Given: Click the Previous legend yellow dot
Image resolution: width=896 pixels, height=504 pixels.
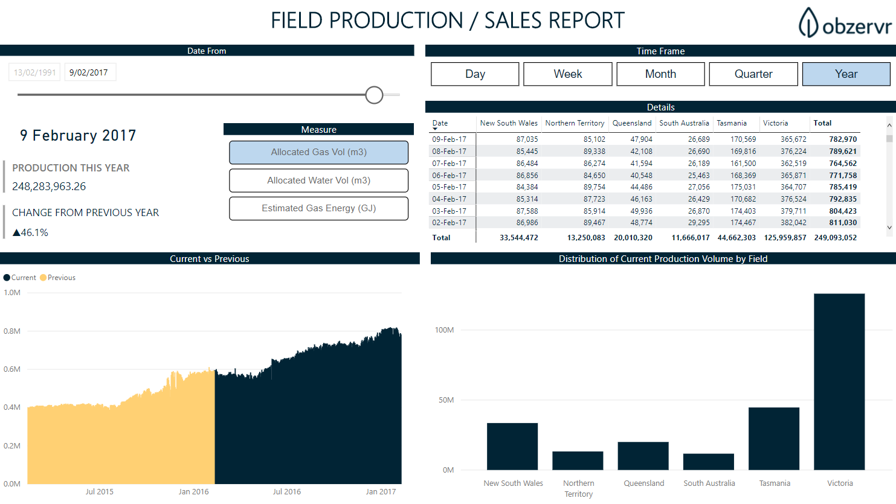Looking at the screenshot, I should coord(43,278).
